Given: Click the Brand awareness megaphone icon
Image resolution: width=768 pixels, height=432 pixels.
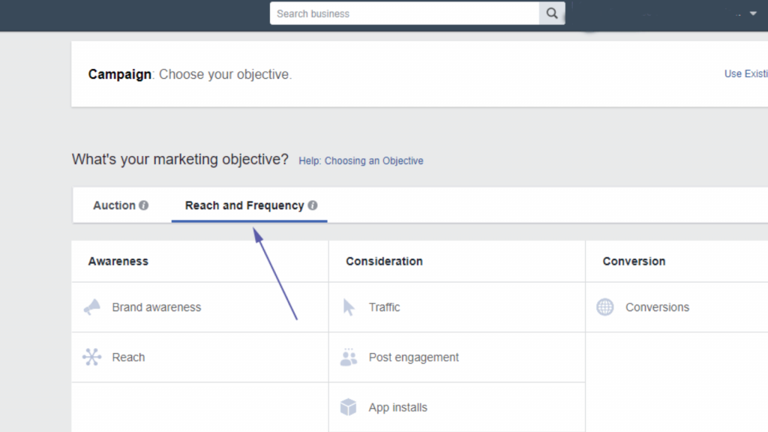Looking at the screenshot, I should [x=92, y=307].
